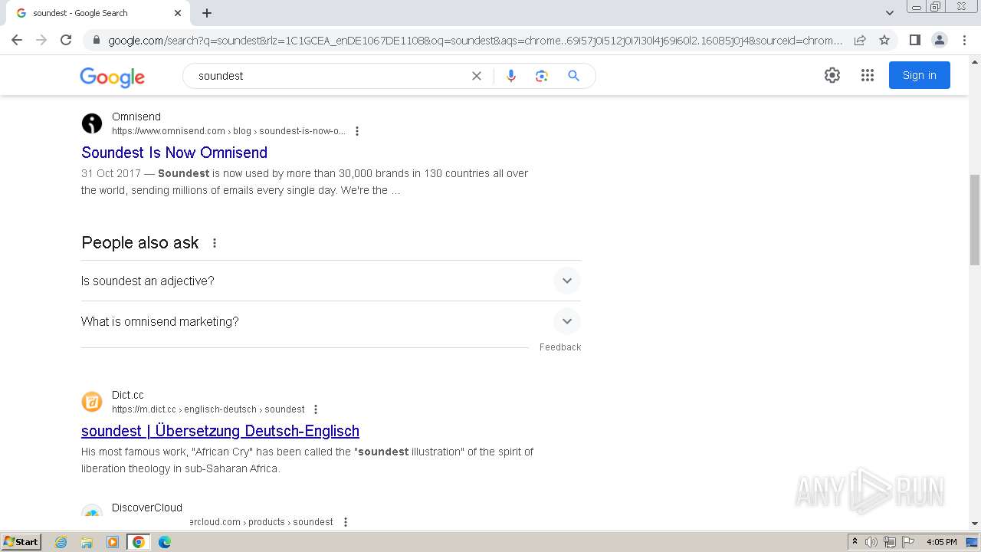Open Action Center flag icon
981x552 pixels.
point(908,542)
